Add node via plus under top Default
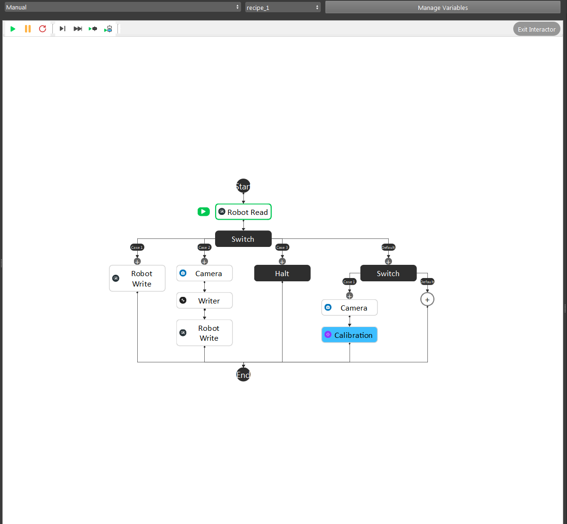Screen dimensions: 567x524 (x=388, y=261)
